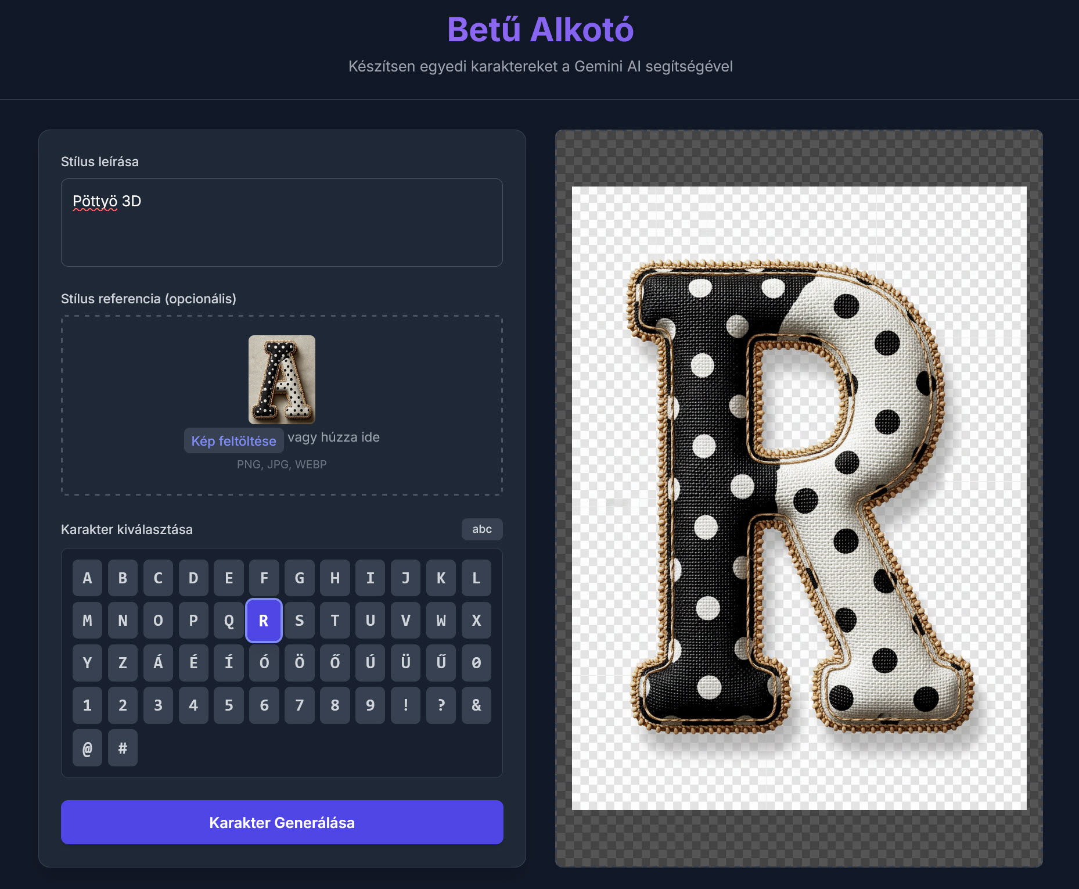Choose the question mark character key
The width and height of the screenshot is (1079, 889).
click(x=441, y=705)
